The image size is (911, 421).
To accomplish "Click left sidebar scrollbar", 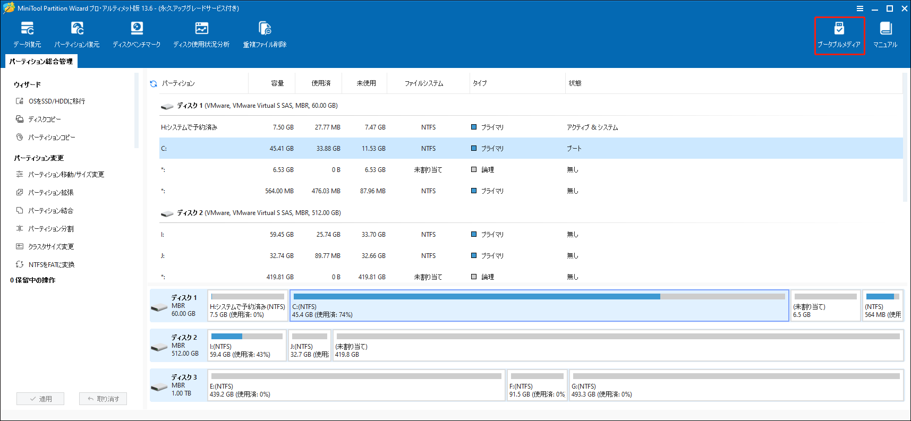I will point(137,110).
